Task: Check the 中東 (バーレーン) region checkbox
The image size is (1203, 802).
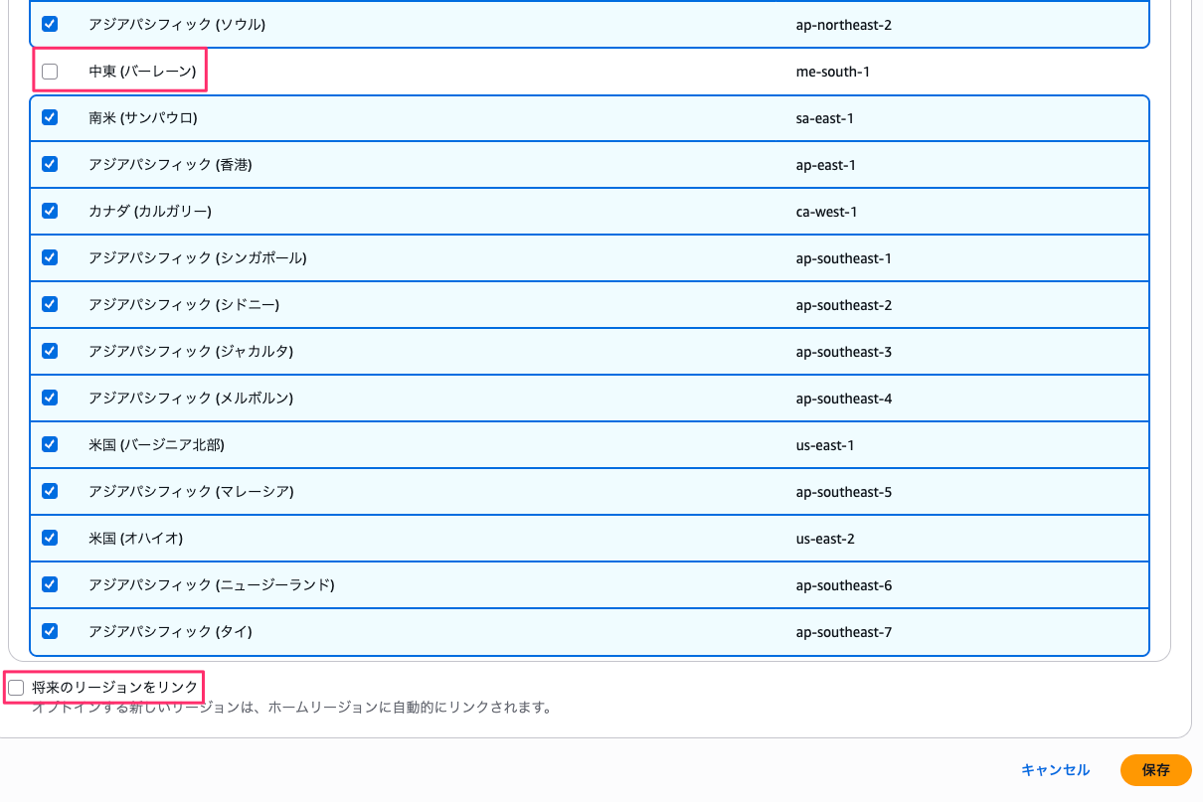Action: point(50,72)
